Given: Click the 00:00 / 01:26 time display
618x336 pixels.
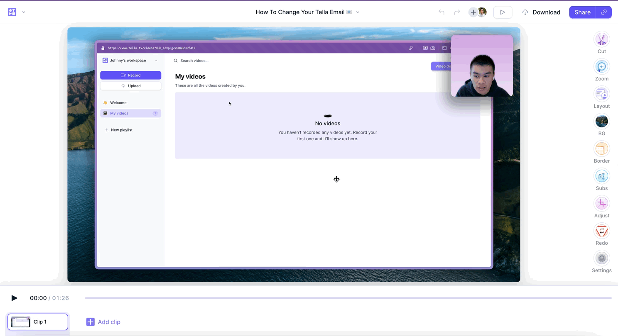Looking at the screenshot, I should point(49,298).
